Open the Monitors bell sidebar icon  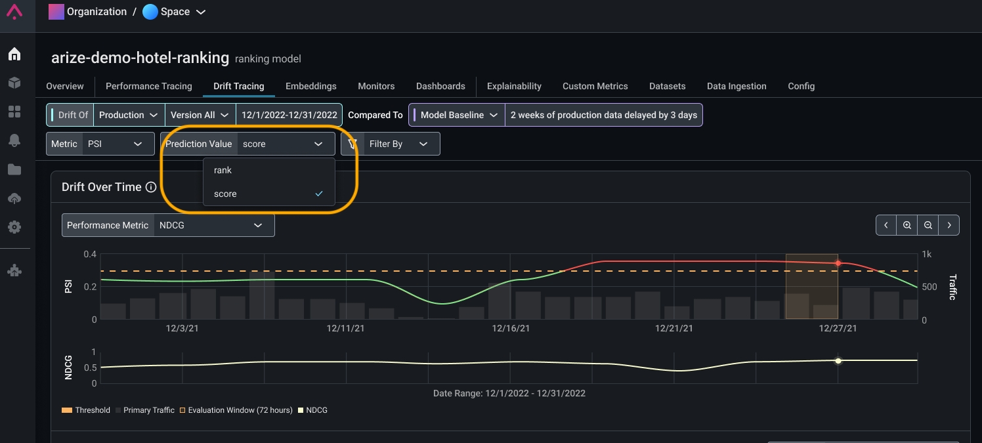14,140
